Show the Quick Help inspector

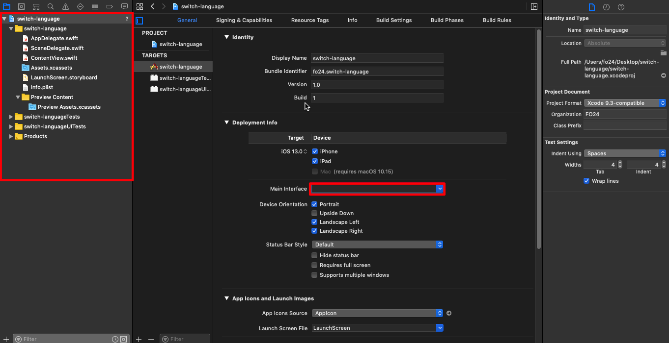pyautogui.click(x=621, y=7)
